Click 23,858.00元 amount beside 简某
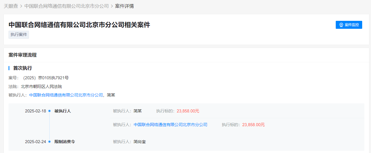Image resolution: width=371 pixels, height=153 pixels. pos(188,111)
